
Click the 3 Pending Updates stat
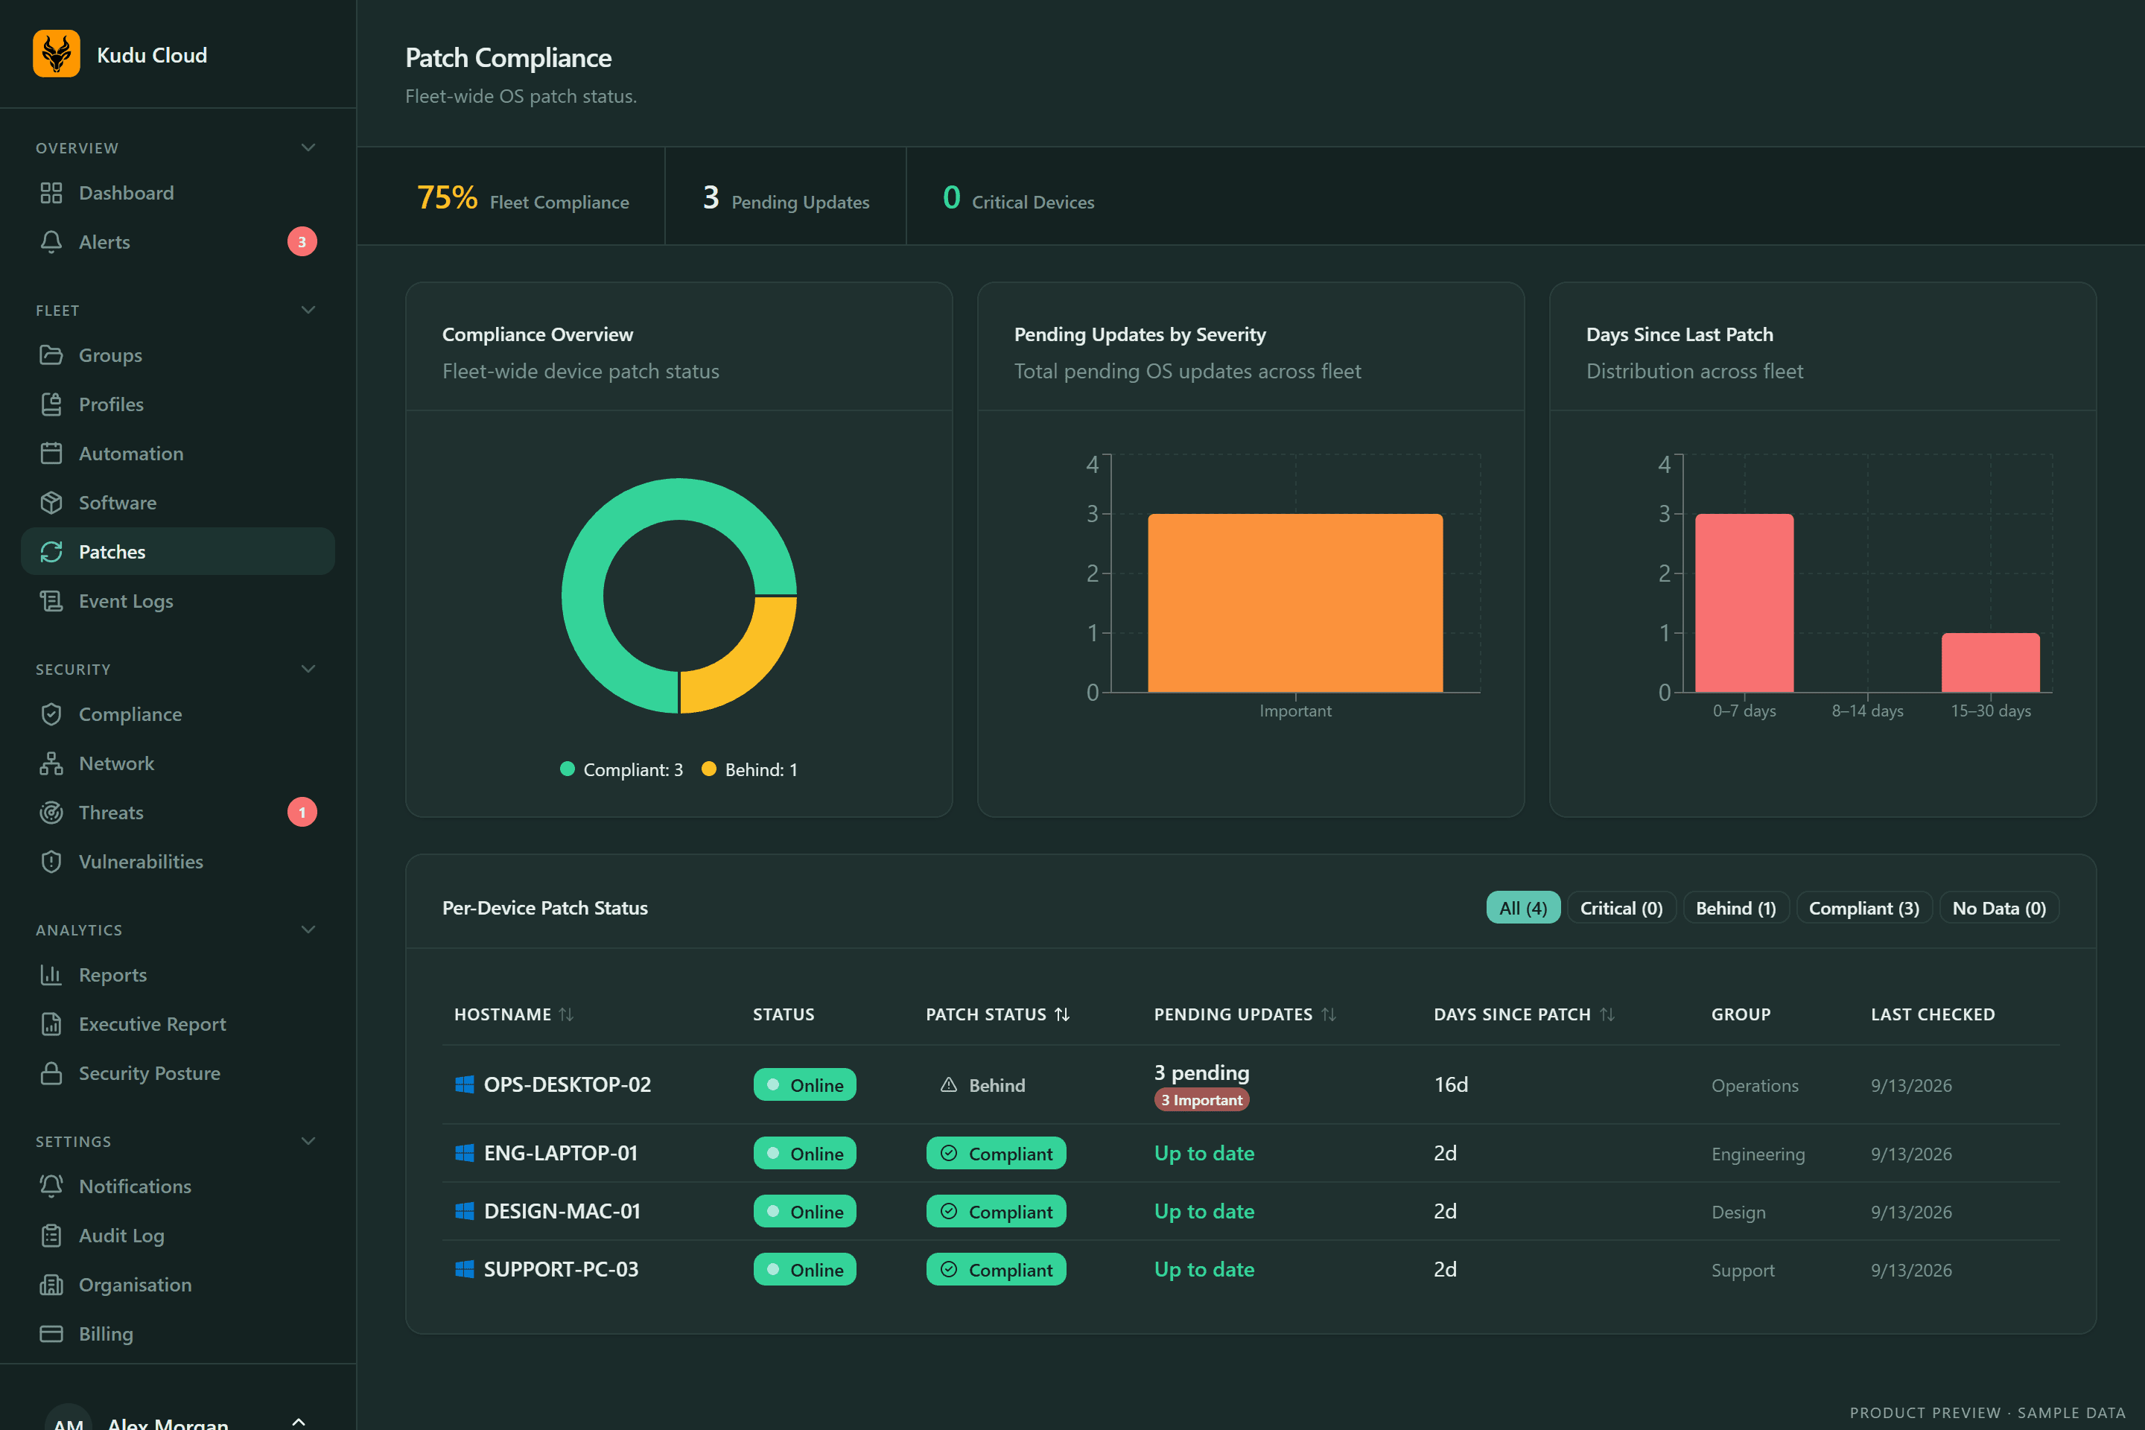click(x=785, y=198)
